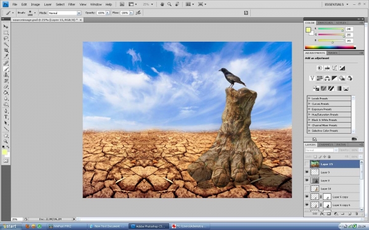The image size is (369, 230).
Task: Open the Essentials workspace dropdown
Action: click(x=336, y=4)
